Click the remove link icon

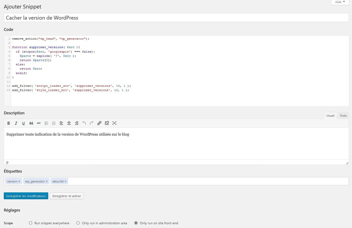[x=107, y=123]
